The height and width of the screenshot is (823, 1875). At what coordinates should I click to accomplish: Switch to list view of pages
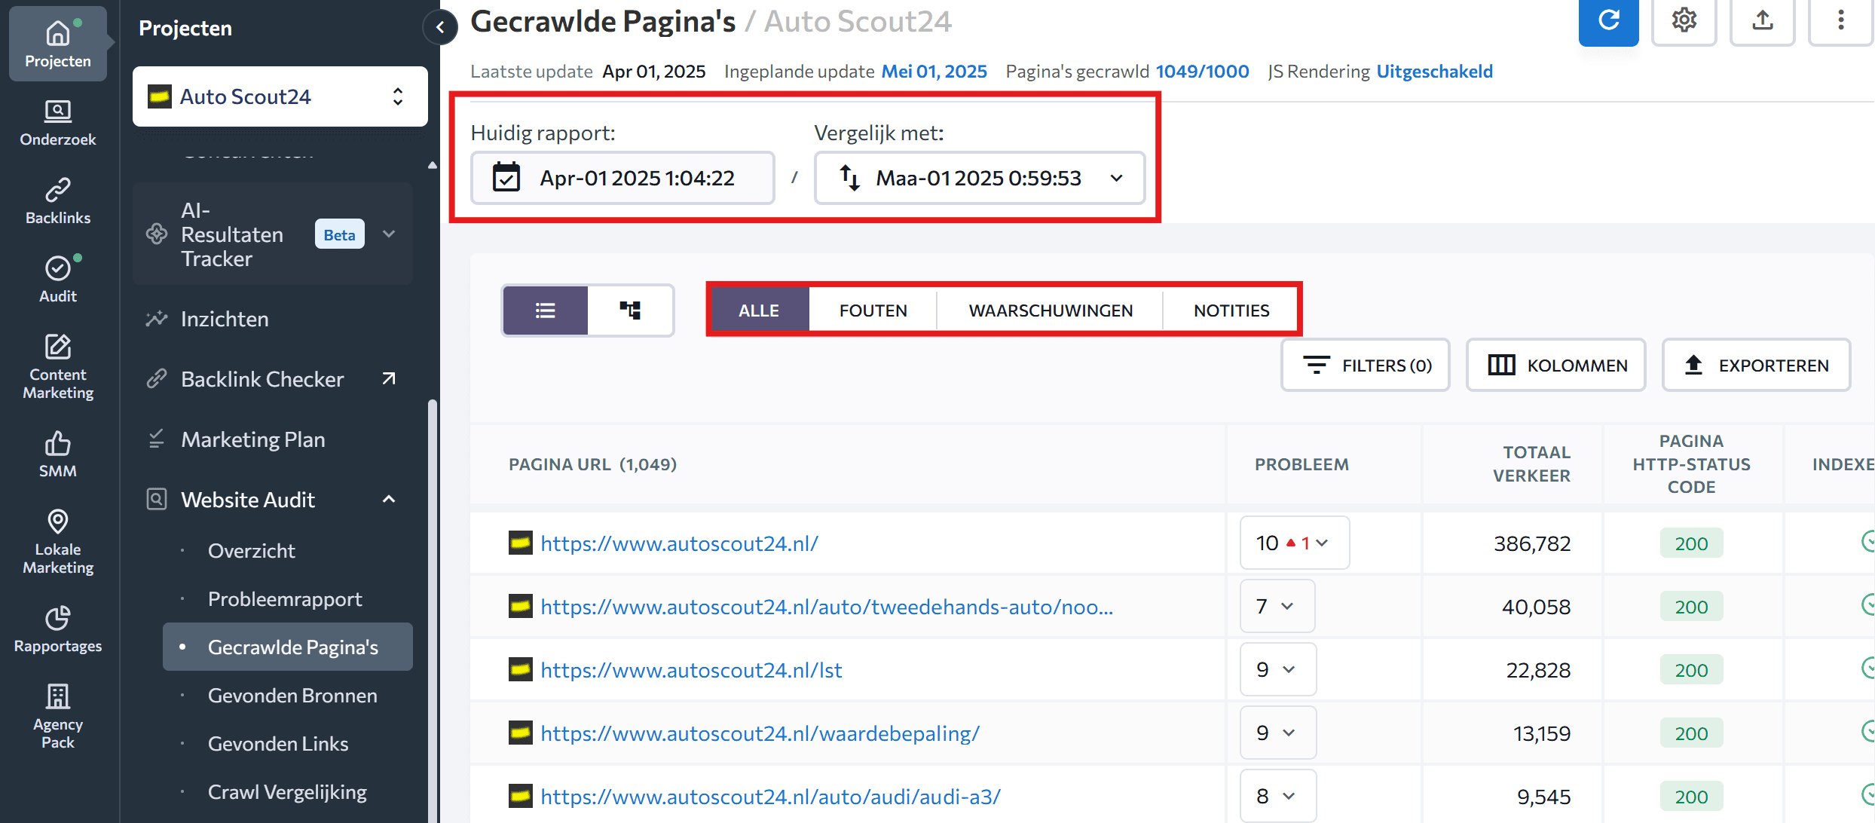tap(546, 310)
